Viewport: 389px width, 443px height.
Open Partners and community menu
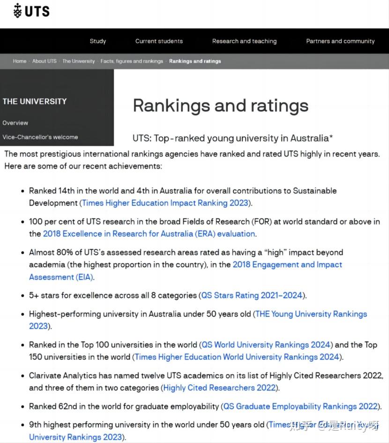pyautogui.click(x=340, y=41)
